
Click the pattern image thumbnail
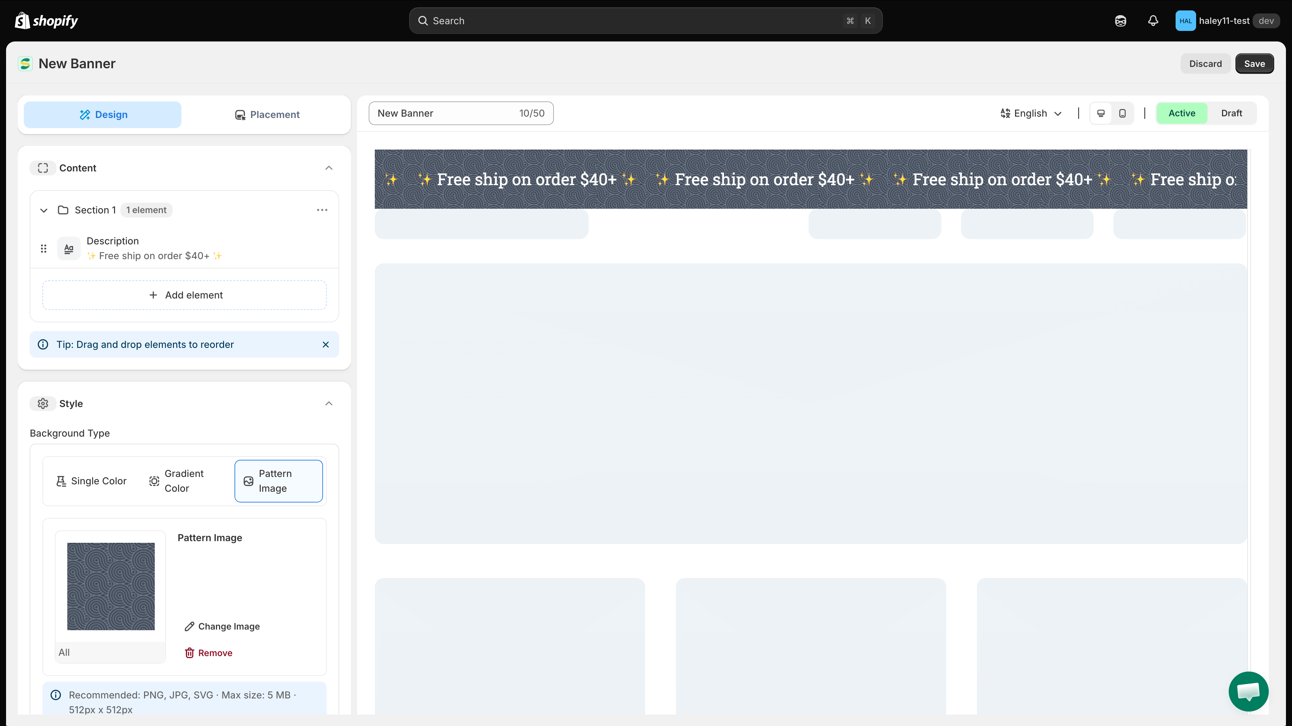coord(111,586)
